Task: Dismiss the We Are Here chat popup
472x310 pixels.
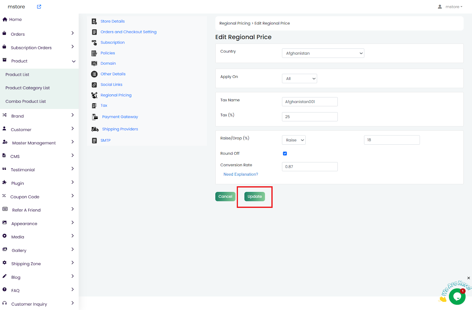Action: pos(468,278)
